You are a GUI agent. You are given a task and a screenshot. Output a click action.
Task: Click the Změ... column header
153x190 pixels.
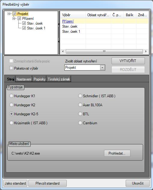tap(142, 15)
